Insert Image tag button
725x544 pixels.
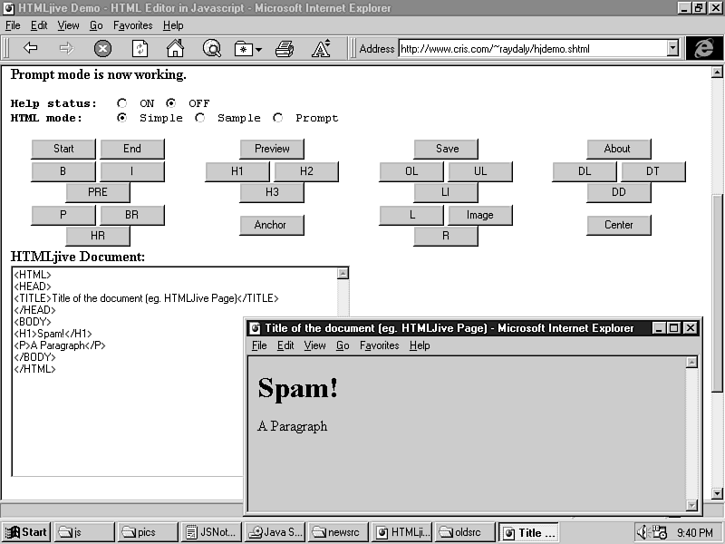[x=480, y=215]
